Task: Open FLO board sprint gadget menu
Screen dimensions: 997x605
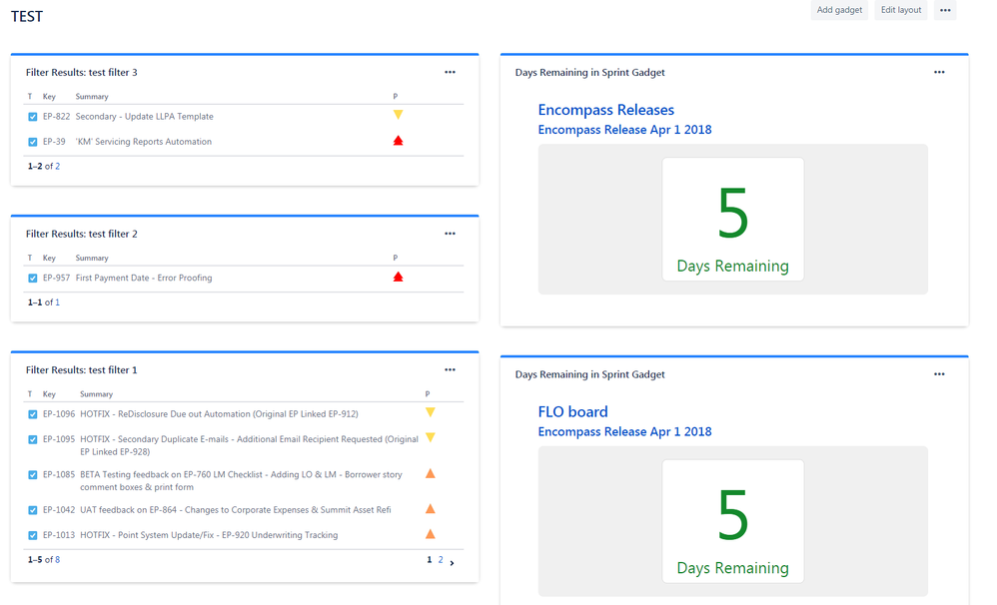Action: click(939, 374)
